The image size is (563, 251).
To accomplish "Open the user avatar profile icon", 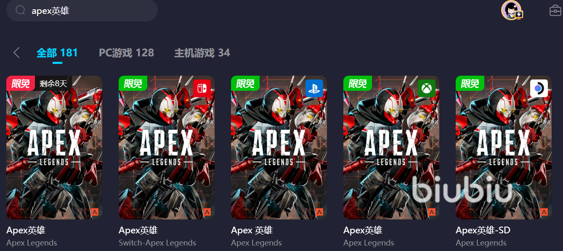I will pos(511,10).
